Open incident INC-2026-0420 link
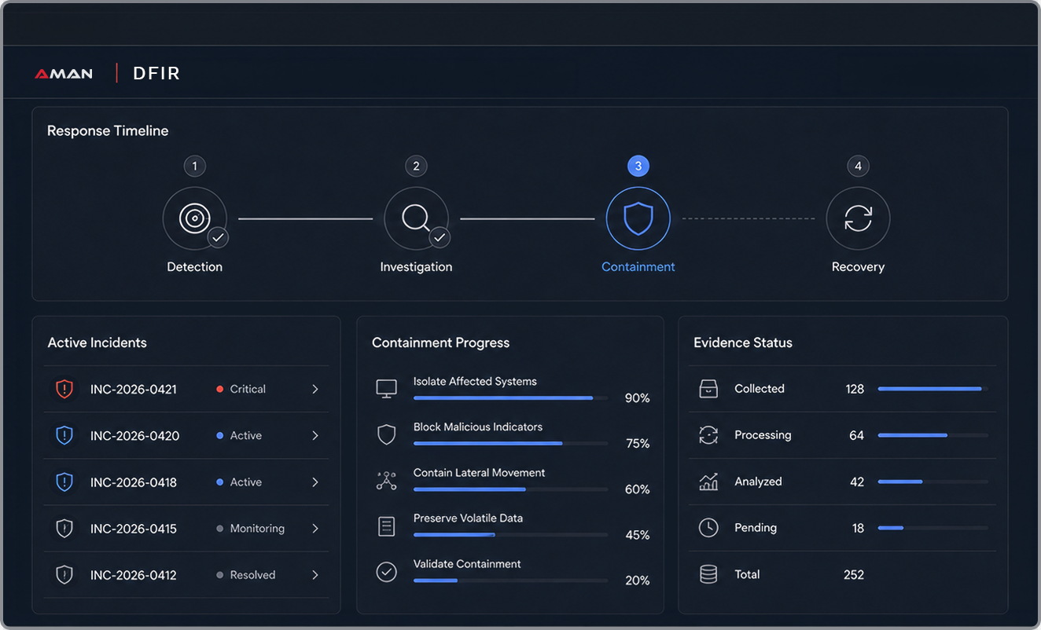The height and width of the screenshot is (630, 1041). click(x=134, y=435)
